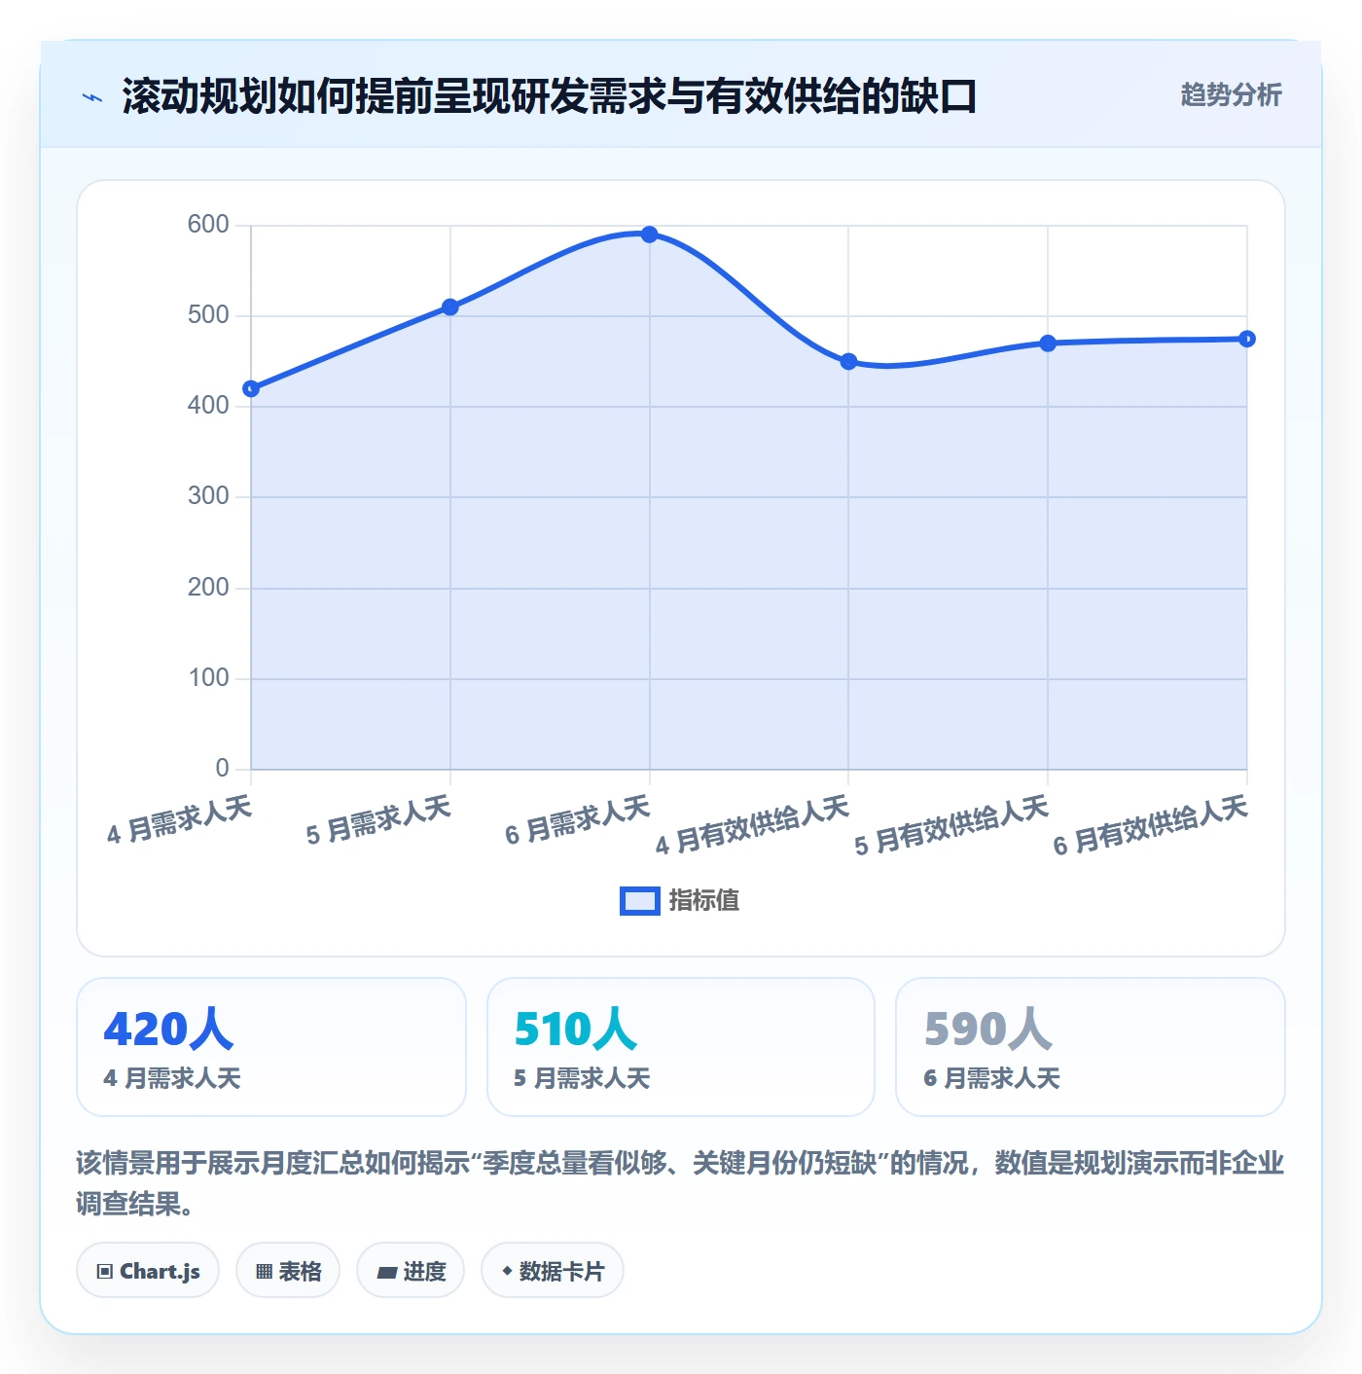The image size is (1362, 1374).
Task: Click the bar icon in 进度 tag
Action: pyautogui.click(x=386, y=1272)
